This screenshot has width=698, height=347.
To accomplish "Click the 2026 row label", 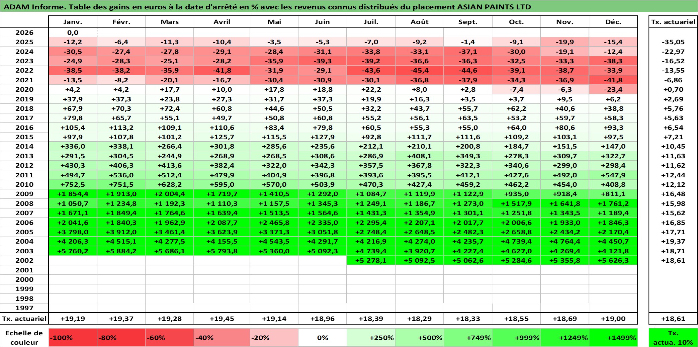I will (24, 32).
